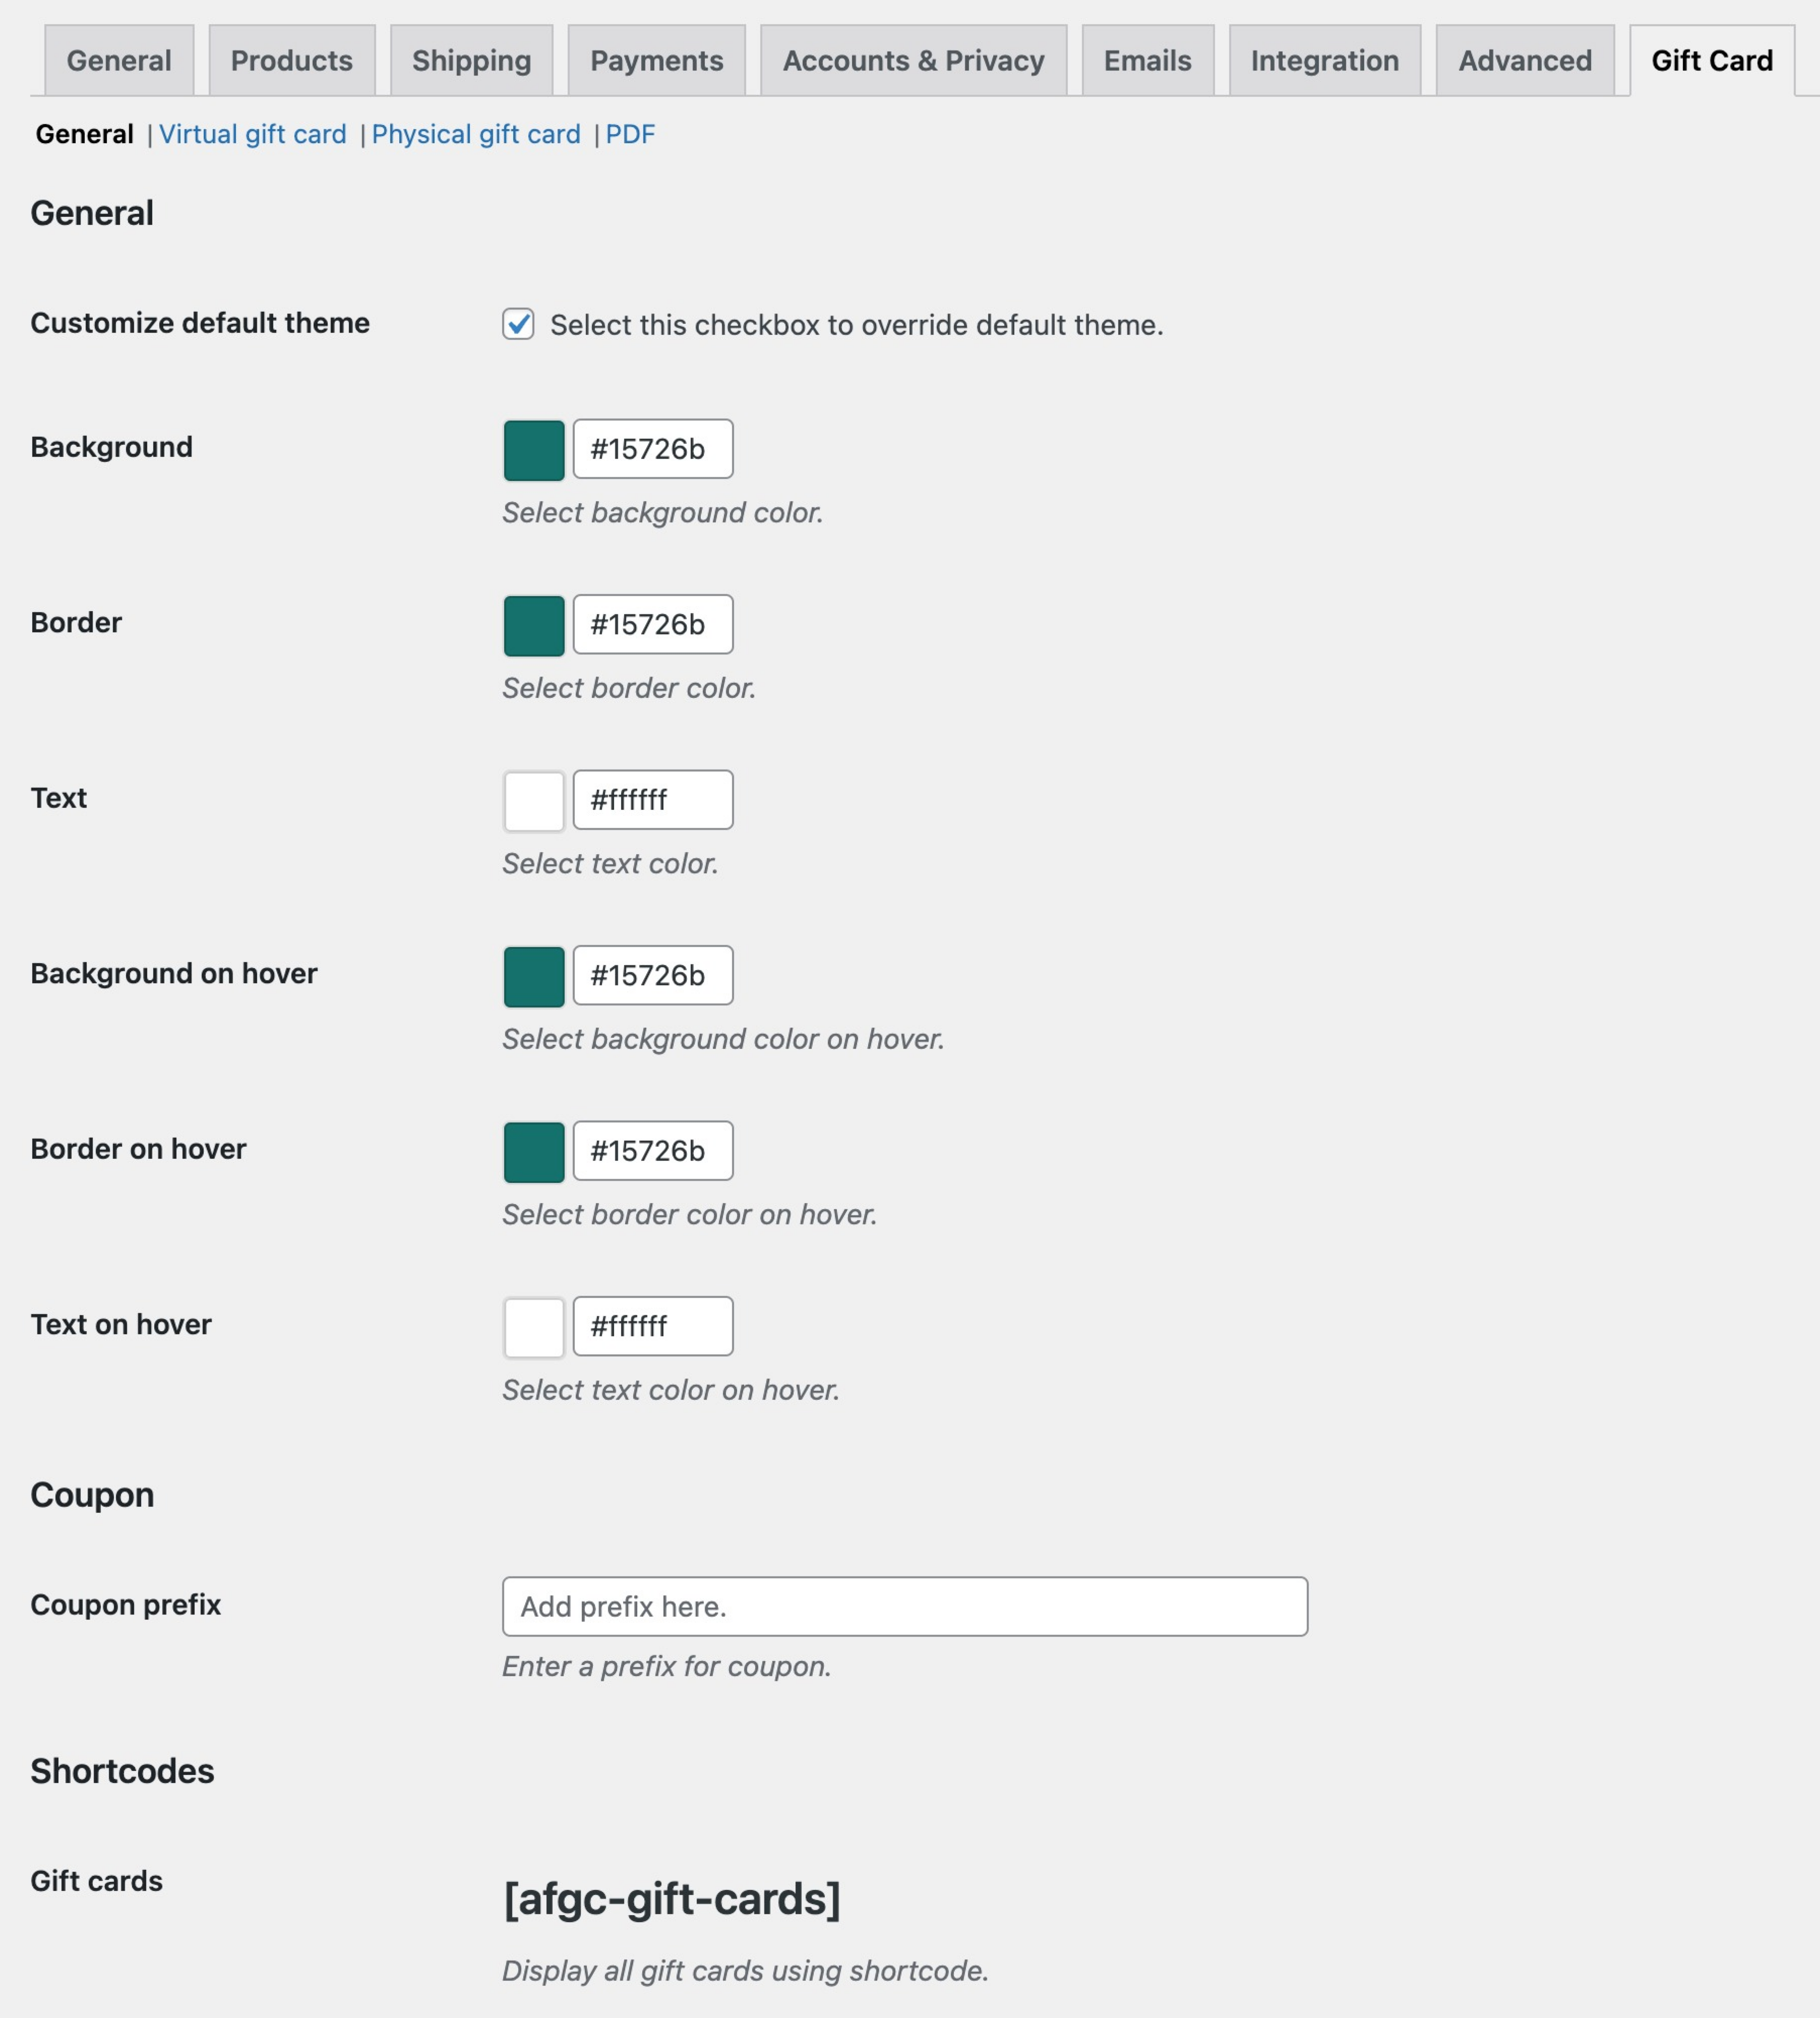Open the Background color swatch picker
Viewport: 1820px width, 2018px height.
[534, 450]
